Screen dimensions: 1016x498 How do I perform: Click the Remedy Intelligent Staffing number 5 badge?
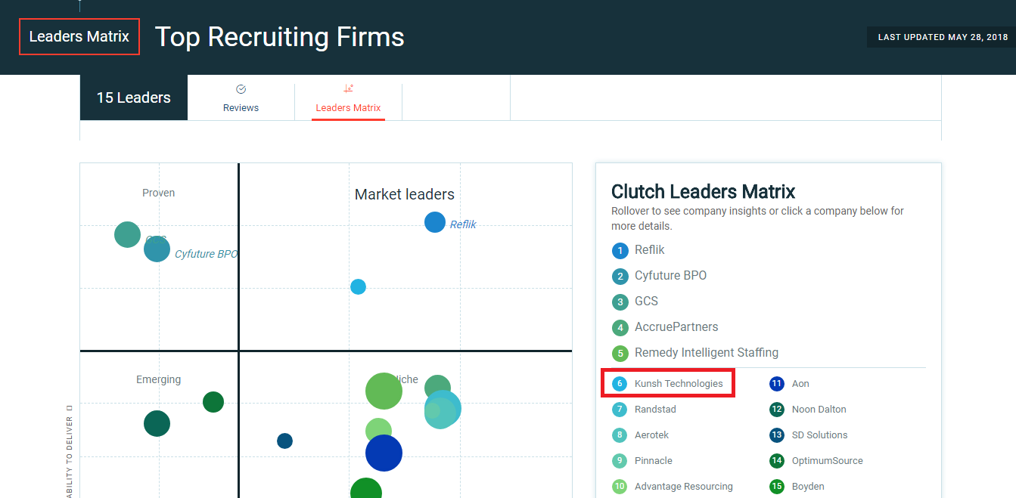(x=620, y=353)
